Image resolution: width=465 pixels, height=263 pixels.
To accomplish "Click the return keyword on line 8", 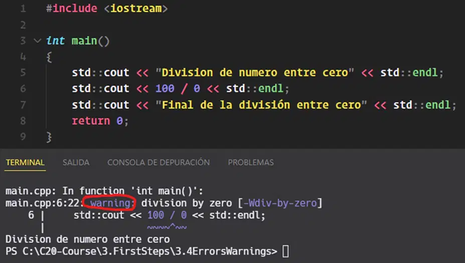I will (91, 121).
